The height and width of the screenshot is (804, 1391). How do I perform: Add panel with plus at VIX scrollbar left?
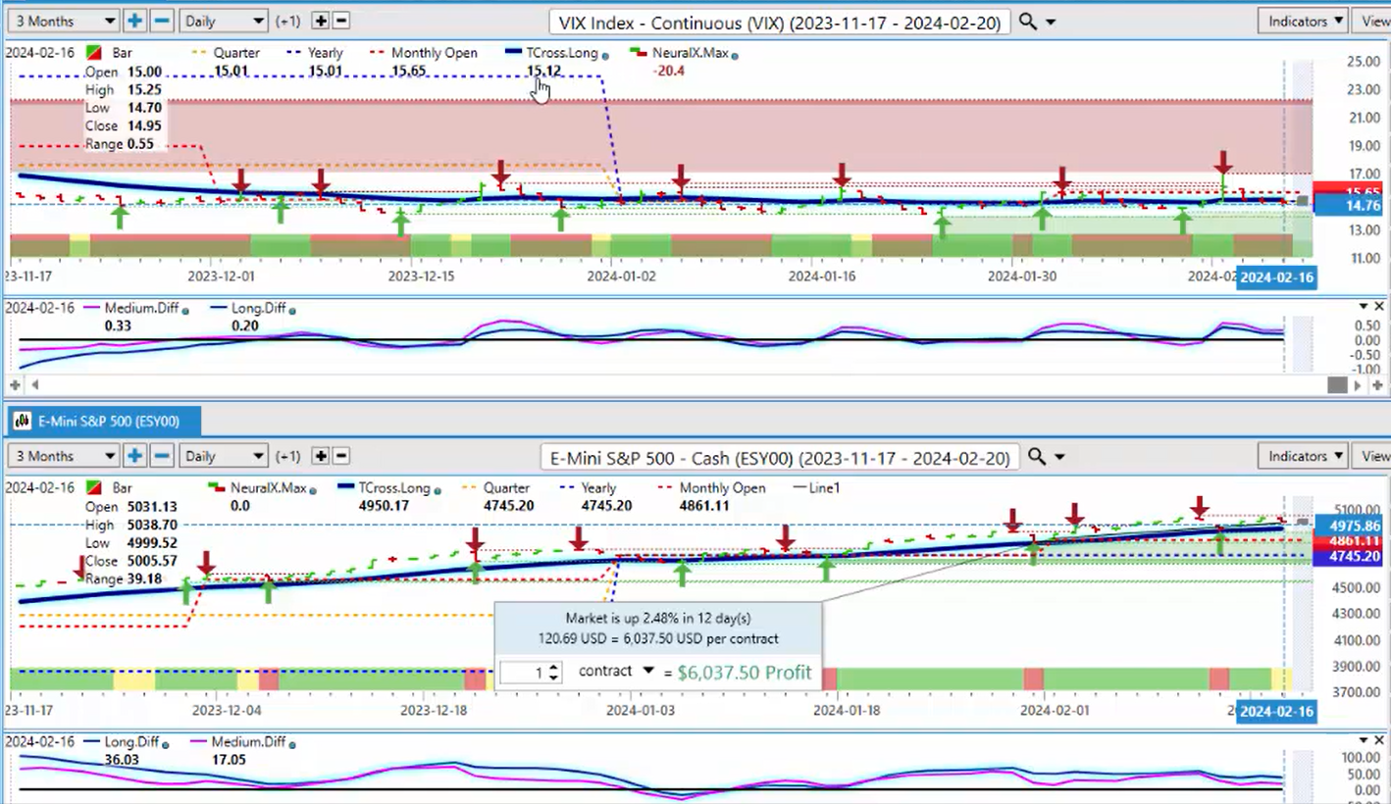(14, 385)
